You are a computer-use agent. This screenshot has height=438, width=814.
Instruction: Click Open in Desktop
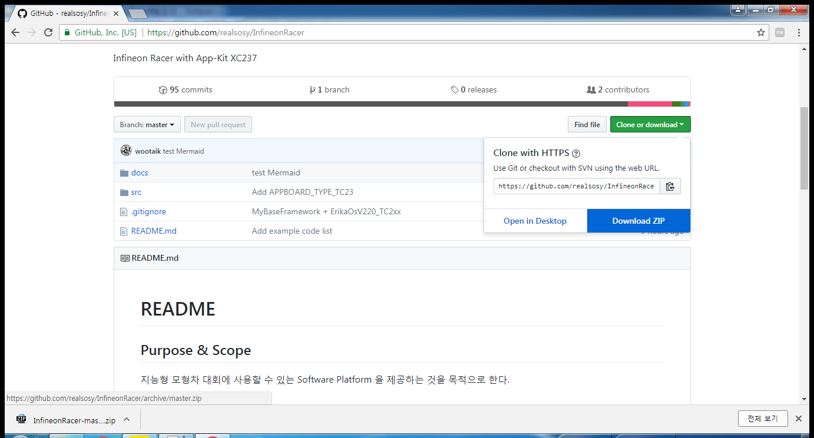(x=535, y=221)
